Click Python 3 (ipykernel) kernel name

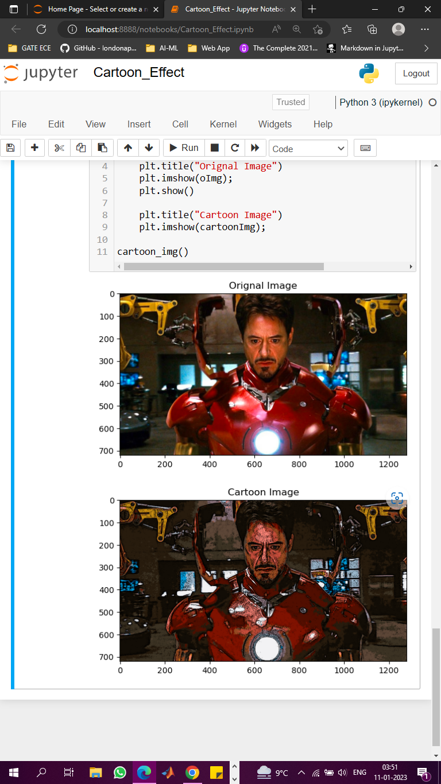381,102
